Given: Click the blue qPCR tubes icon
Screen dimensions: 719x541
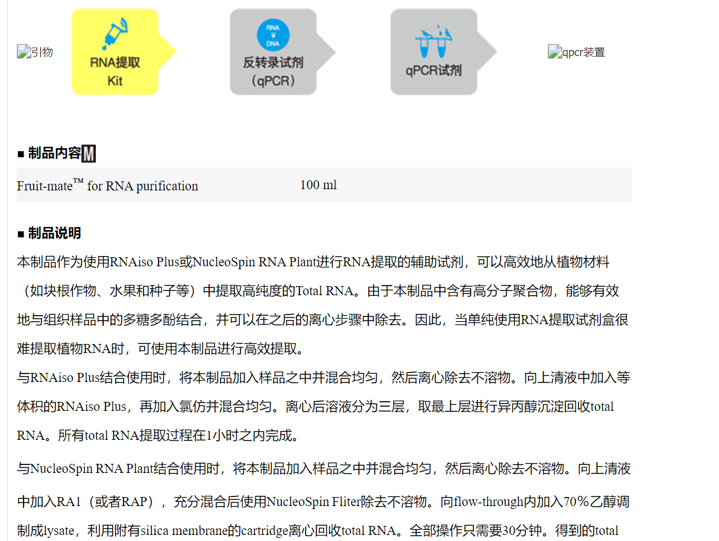Looking at the screenshot, I should pyautogui.click(x=433, y=41).
